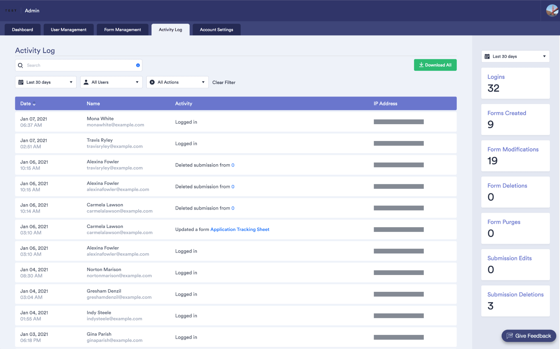Click the play icon in the All Actions filter
Screen dimensions: 560x349
(x=152, y=82)
